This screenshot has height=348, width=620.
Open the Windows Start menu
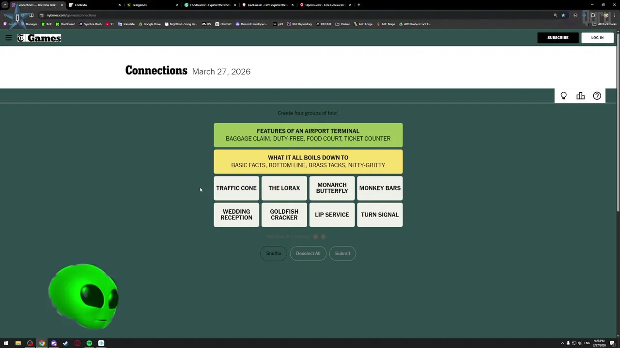pos(6,343)
